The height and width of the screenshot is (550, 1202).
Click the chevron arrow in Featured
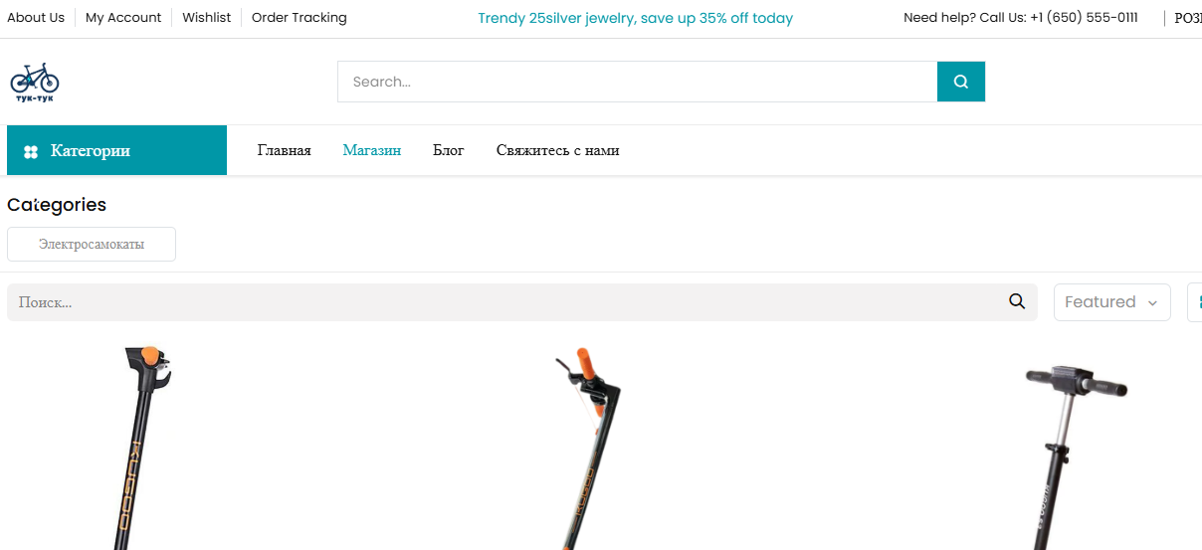[x=1152, y=303]
